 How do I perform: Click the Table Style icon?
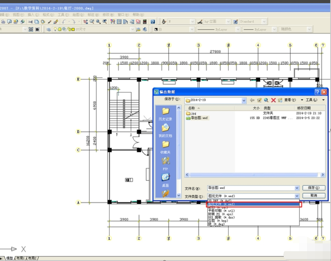click(x=236, y=22)
